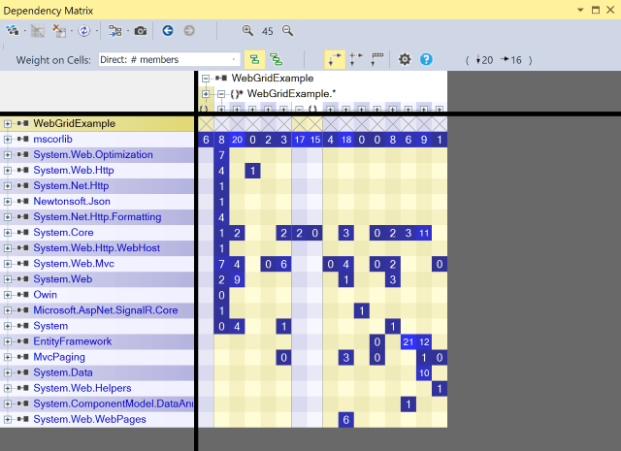621x451 pixels.
Task: Open help with the question mark icon
Action: tap(426, 60)
